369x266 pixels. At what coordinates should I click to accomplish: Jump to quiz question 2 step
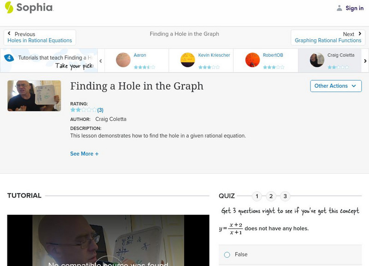(271, 196)
